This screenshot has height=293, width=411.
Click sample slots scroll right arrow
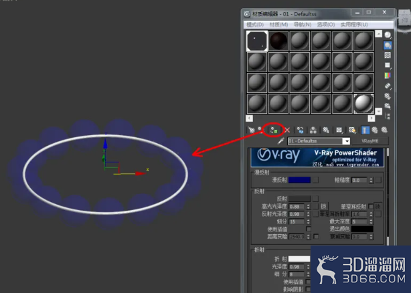[371, 118]
